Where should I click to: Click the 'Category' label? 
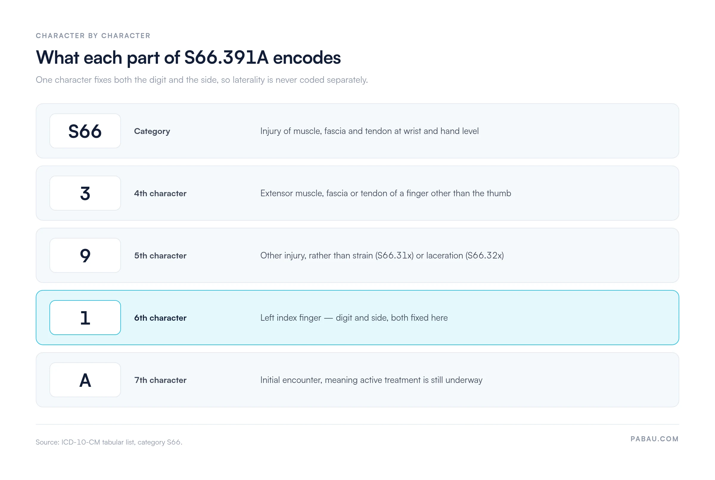[152, 131]
